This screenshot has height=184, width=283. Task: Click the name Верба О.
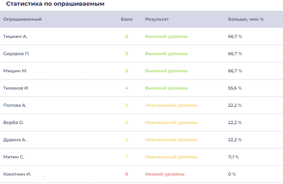point(14,122)
